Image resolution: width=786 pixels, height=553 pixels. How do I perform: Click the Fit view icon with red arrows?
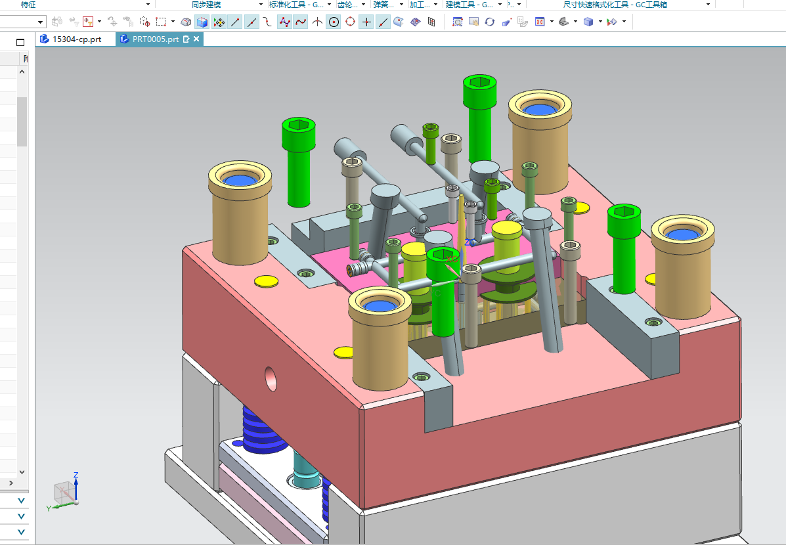tap(540, 22)
